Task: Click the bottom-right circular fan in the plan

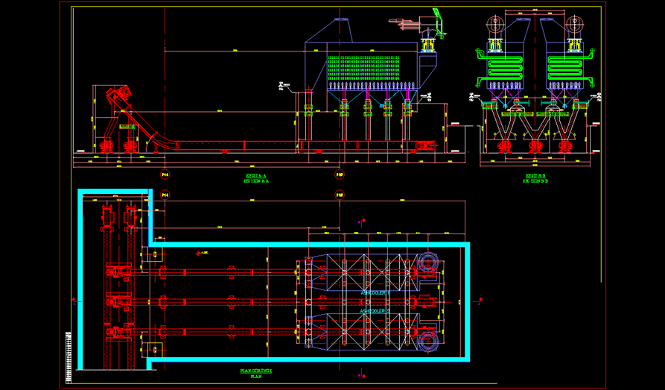Action: [x=427, y=339]
